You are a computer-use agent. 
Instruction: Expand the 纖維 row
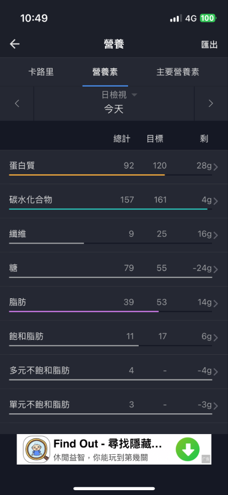[114, 235]
